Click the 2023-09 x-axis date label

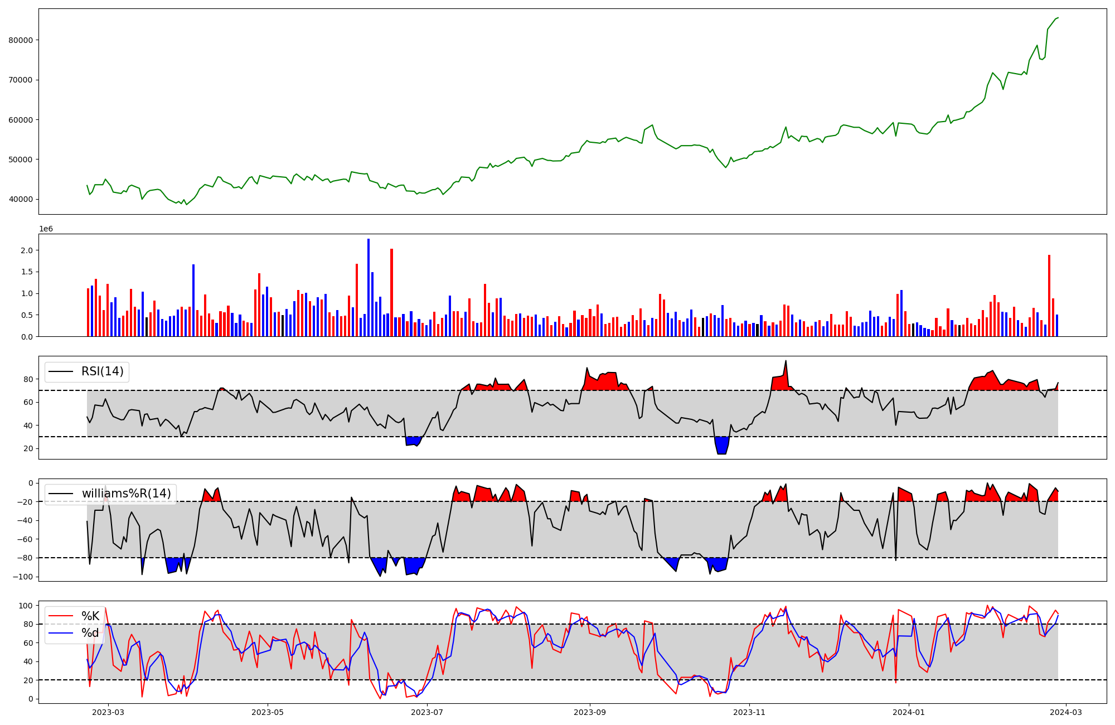click(589, 712)
